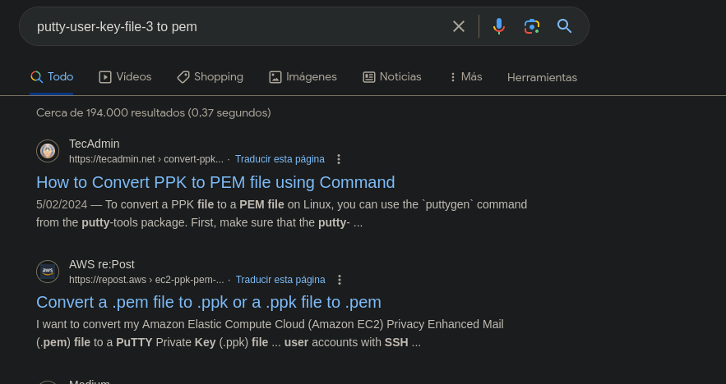
Task: Open "Convert a .pem file to .ppk" result
Action: (209, 301)
